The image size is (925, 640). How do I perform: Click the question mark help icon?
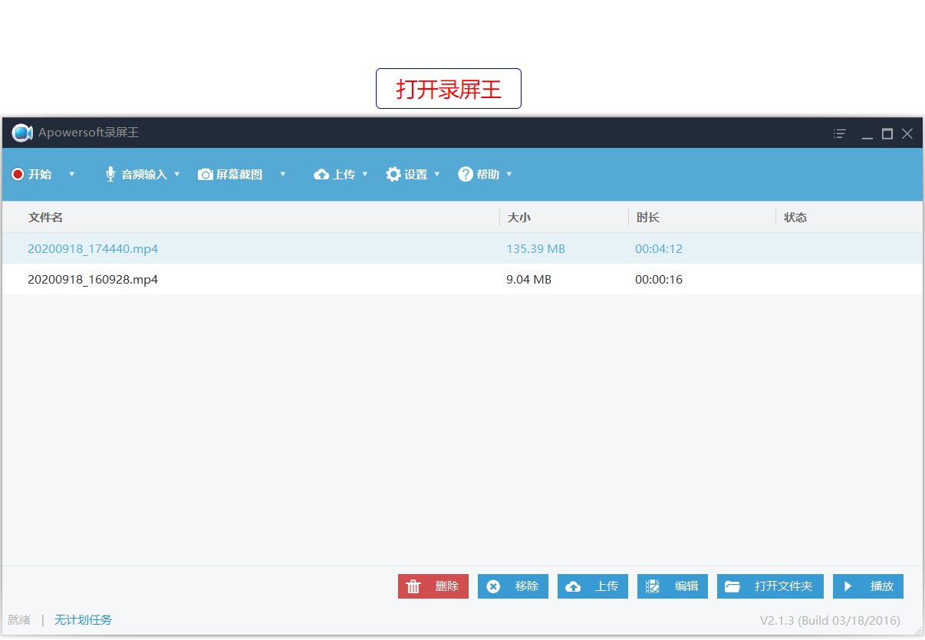pyautogui.click(x=466, y=175)
